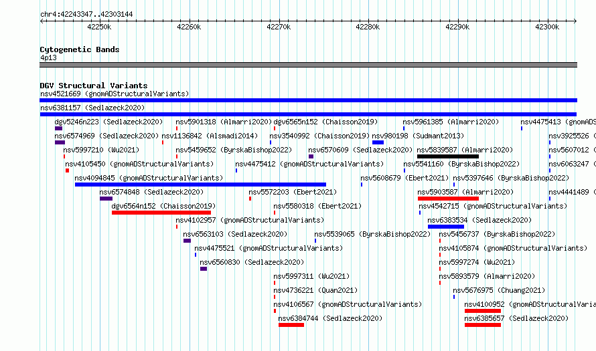Click nsv6560830 (Sedlazeck2020) label

(x=252, y=262)
